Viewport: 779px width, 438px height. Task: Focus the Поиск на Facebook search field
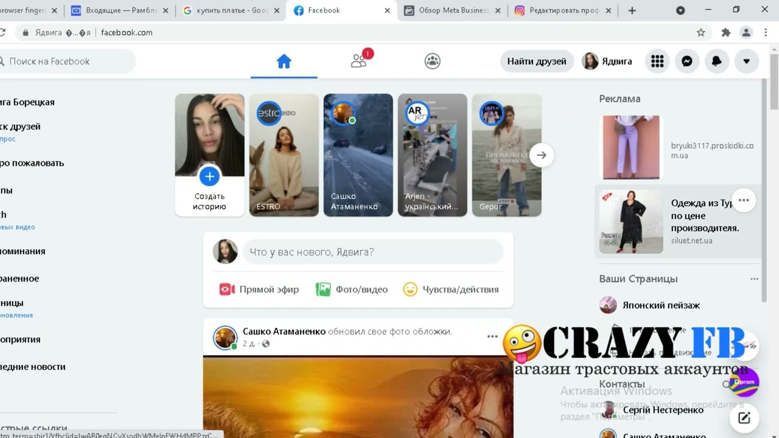click(67, 61)
